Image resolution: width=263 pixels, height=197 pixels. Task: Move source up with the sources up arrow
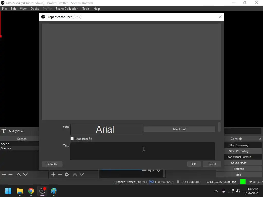(x=75, y=174)
